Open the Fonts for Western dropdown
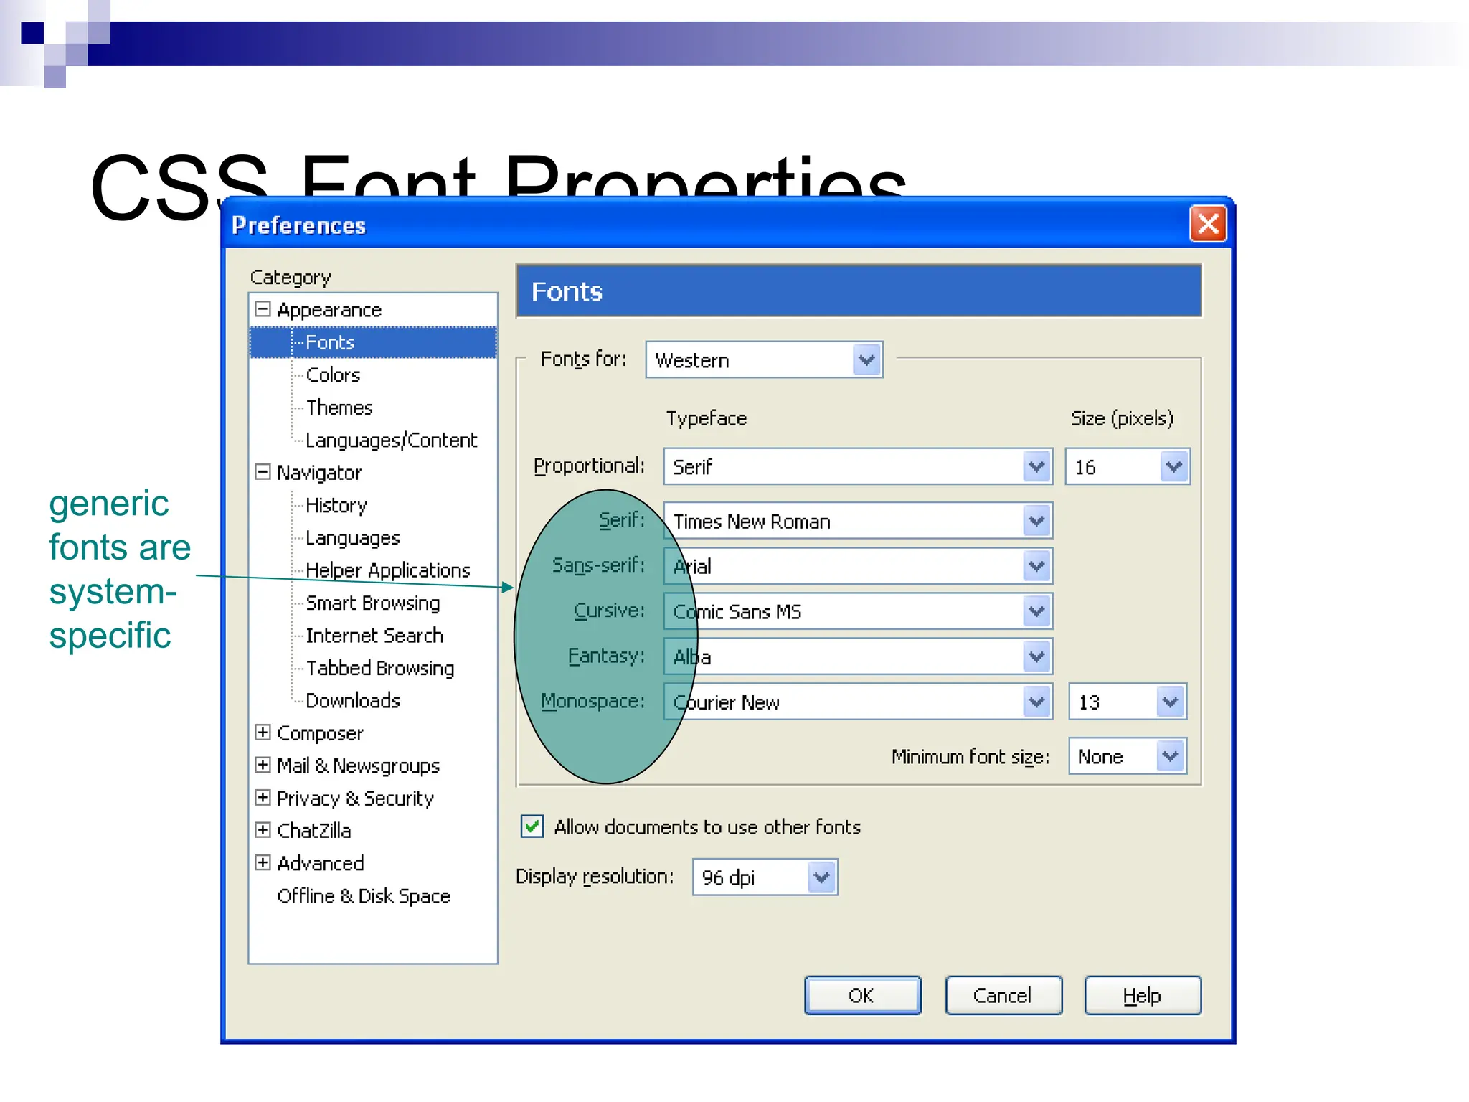1469x1102 pixels. click(866, 359)
